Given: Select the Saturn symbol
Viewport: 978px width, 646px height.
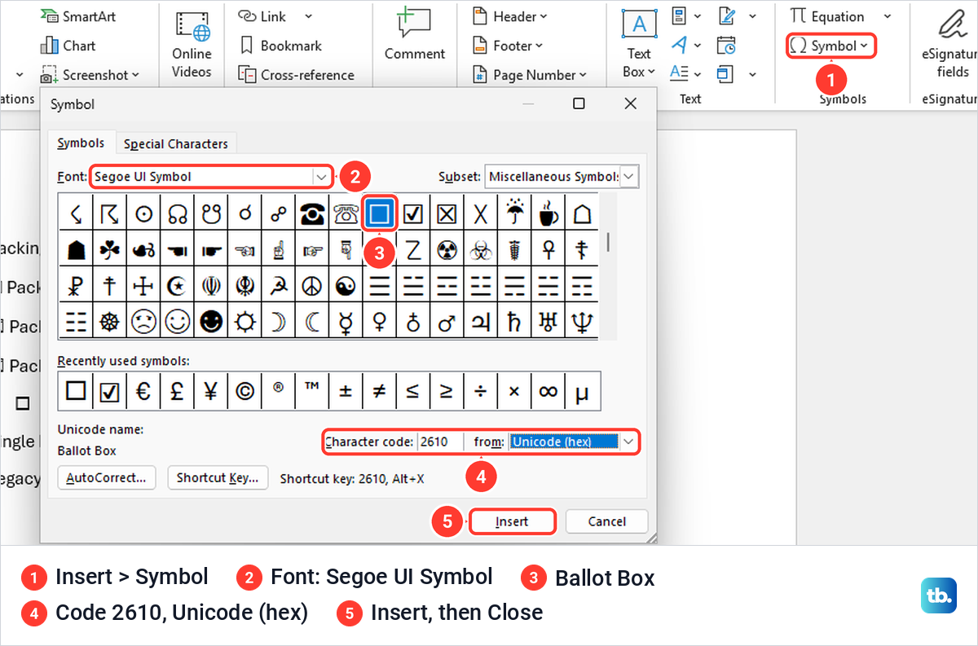Looking at the screenshot, I should [x=514, y=321].
